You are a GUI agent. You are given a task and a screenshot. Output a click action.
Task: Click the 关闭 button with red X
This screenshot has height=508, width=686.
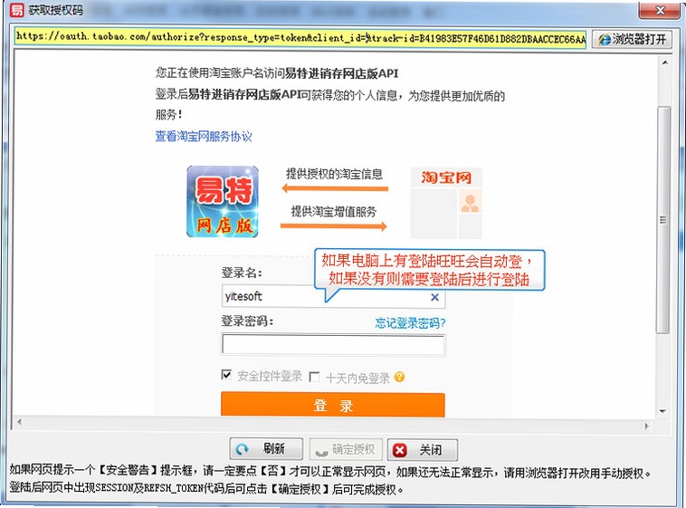422,450
